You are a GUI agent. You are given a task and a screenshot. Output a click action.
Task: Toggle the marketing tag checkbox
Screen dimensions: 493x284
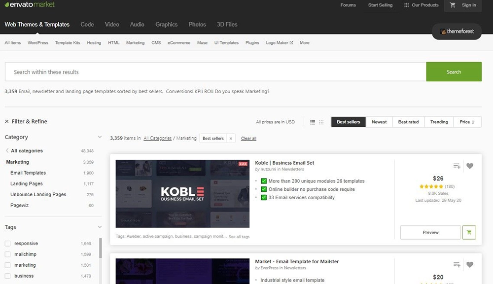(7, 265)
